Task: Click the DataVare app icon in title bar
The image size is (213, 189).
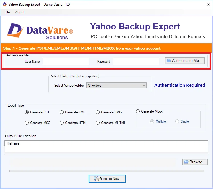Action: (x=5, y=4)
